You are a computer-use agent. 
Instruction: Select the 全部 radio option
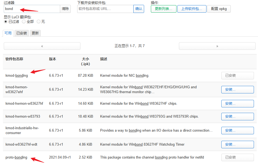(x=24, y=22)
